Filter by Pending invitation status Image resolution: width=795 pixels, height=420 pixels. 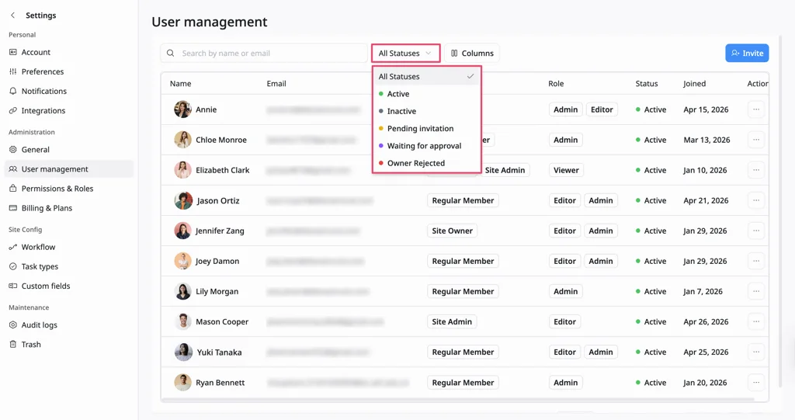click(x=420, y=128)
